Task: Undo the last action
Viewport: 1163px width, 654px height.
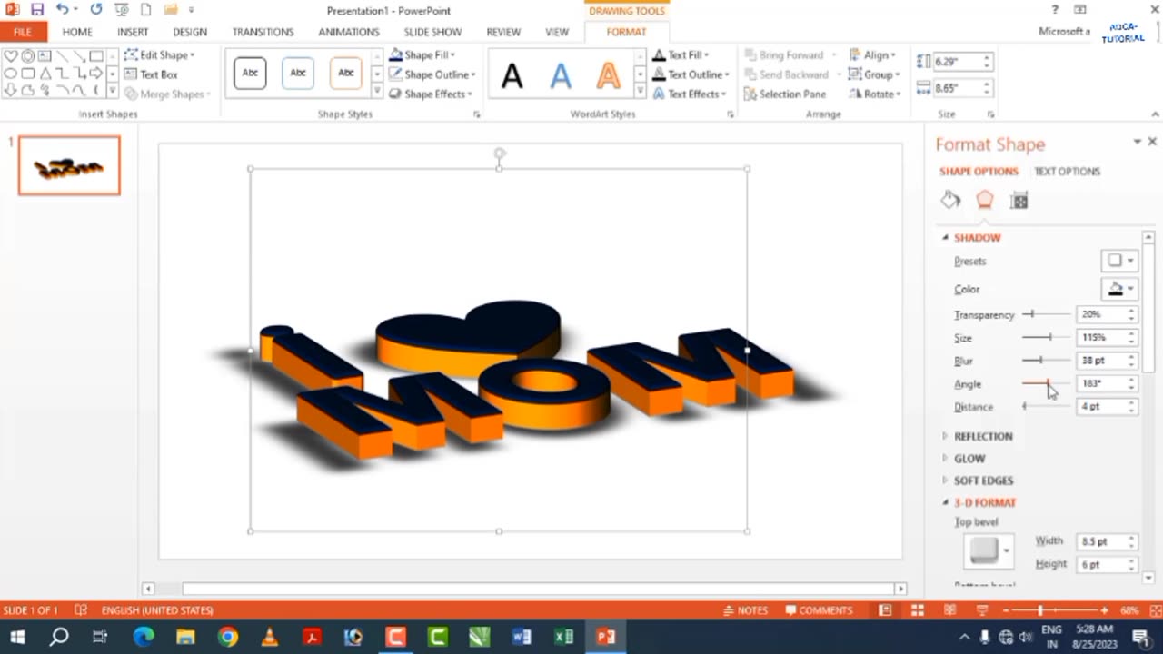Action: point(62,10)
